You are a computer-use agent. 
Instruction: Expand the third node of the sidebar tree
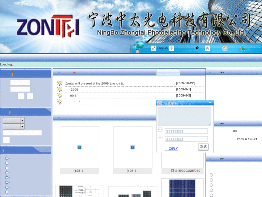[7, 168]
